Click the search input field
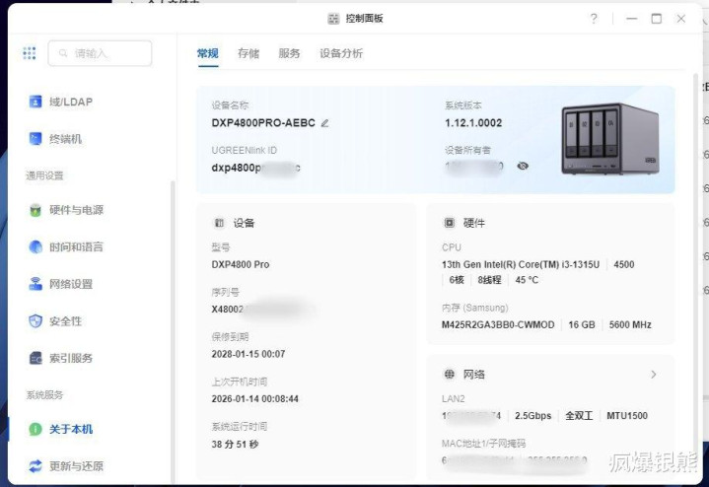Image resolution: width=709 pixels, height=487 pixels. (x=100, y=53)
